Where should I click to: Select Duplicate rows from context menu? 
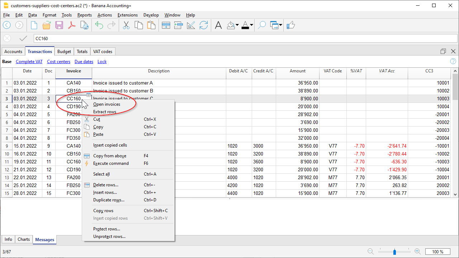coord(109,200)
